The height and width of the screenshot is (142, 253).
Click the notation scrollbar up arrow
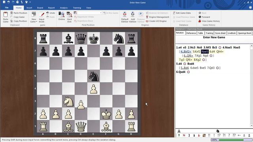click(x=251, y=46)
